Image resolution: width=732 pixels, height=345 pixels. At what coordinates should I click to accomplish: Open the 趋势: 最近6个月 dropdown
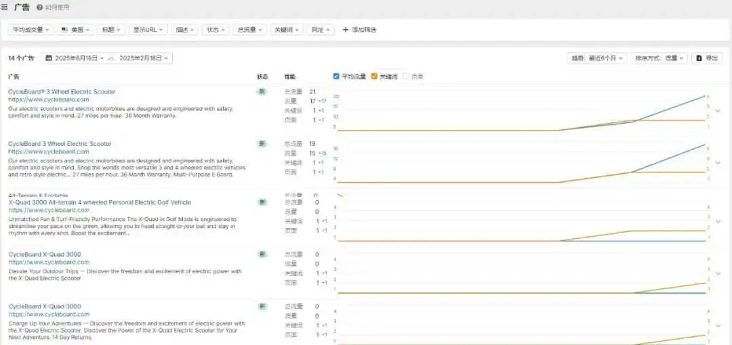click(596, 58)
